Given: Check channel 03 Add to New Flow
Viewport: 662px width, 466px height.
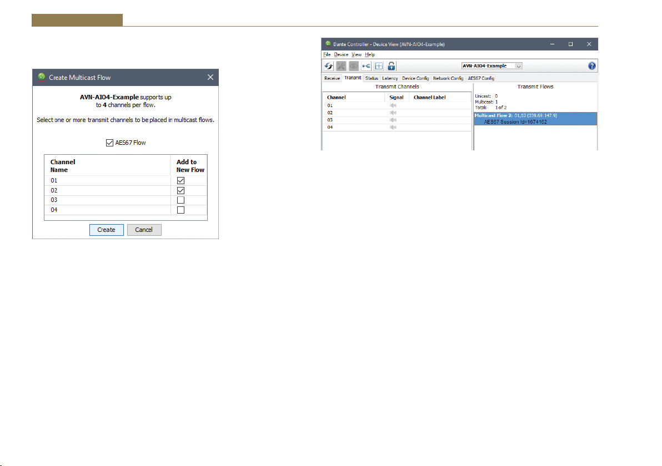Looking at the screenshot, I should (180, 200).
